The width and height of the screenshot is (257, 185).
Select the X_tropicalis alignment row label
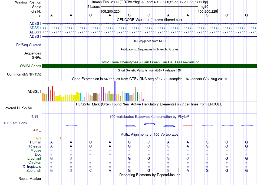[x=32, y=167]
